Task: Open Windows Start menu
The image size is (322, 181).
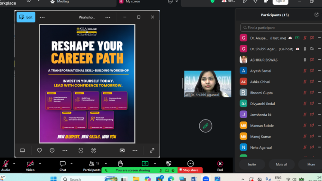Action: coord(53,179)
